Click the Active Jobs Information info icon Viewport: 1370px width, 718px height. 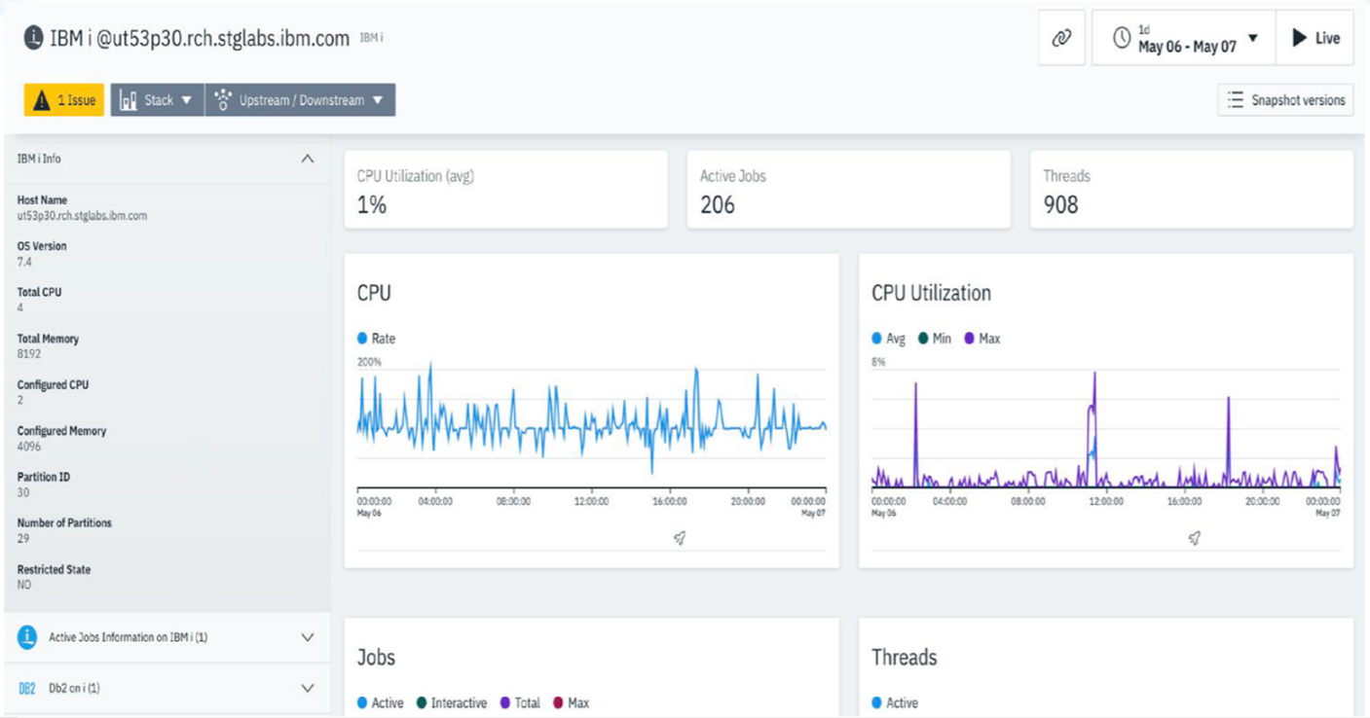click(x=27, y=637)
